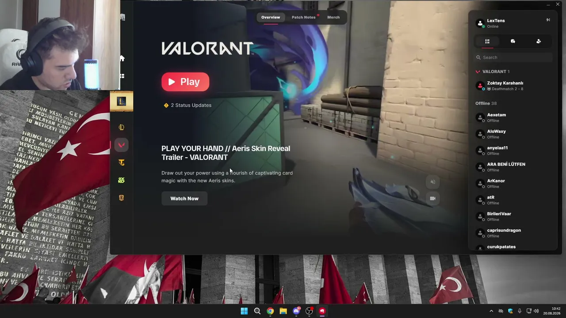Unmute the trailer background video
This screenshot has height=318, width=566.
point(433,182)
